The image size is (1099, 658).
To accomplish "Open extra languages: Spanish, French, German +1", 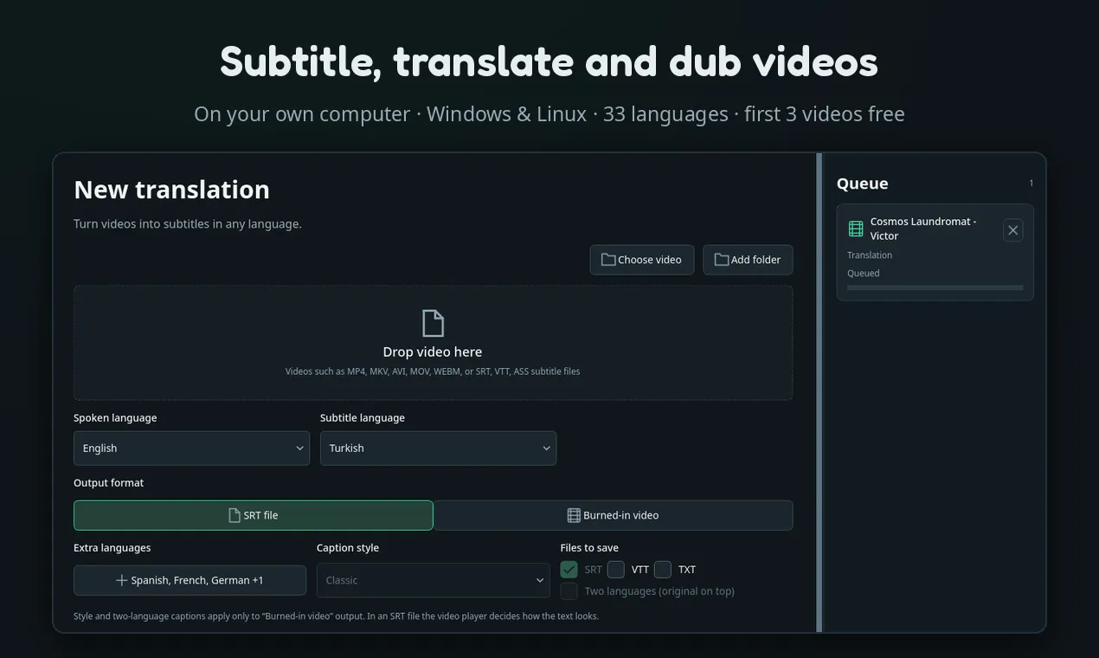I will click(x=190, y=580).
